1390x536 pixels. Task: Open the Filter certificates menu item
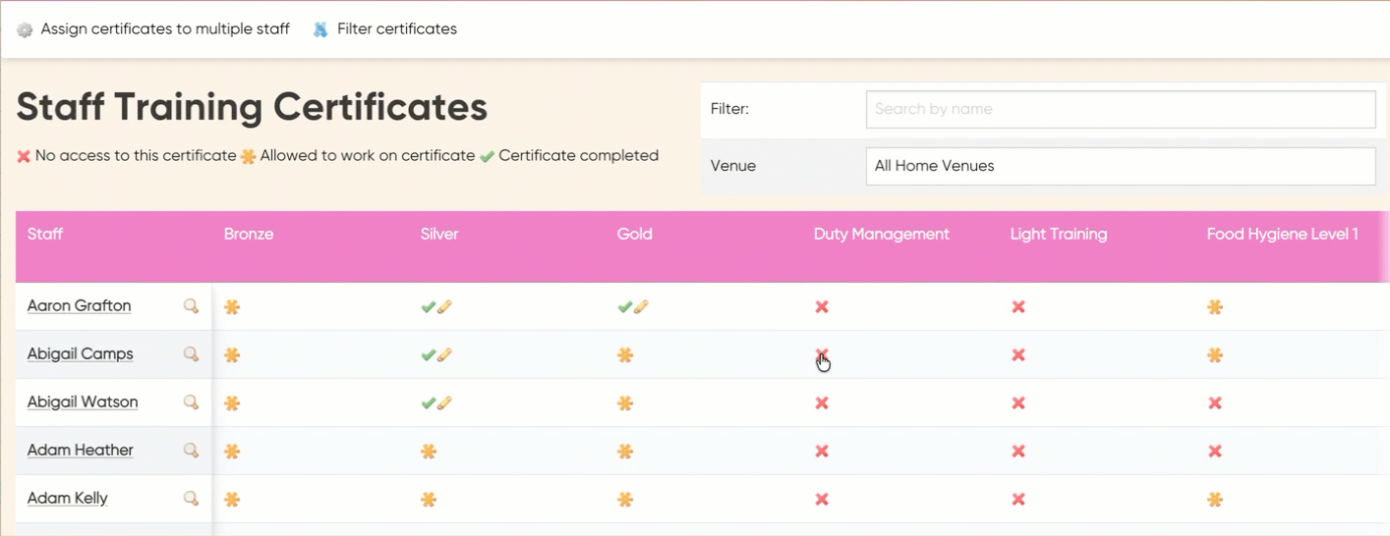397,29
